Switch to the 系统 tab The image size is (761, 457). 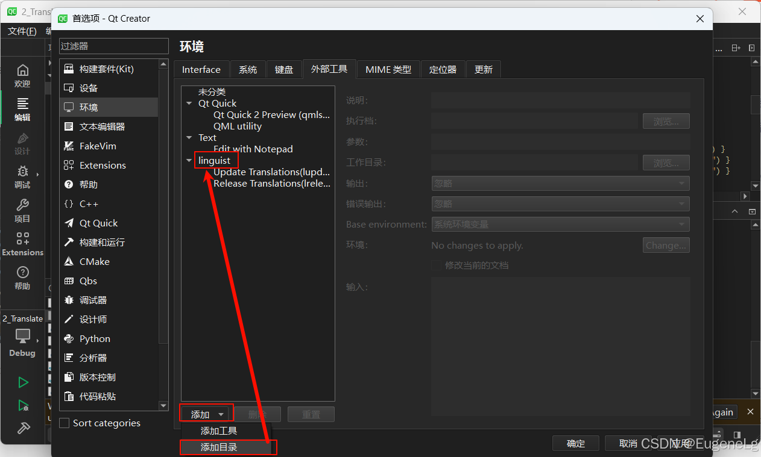pos(248,69)
